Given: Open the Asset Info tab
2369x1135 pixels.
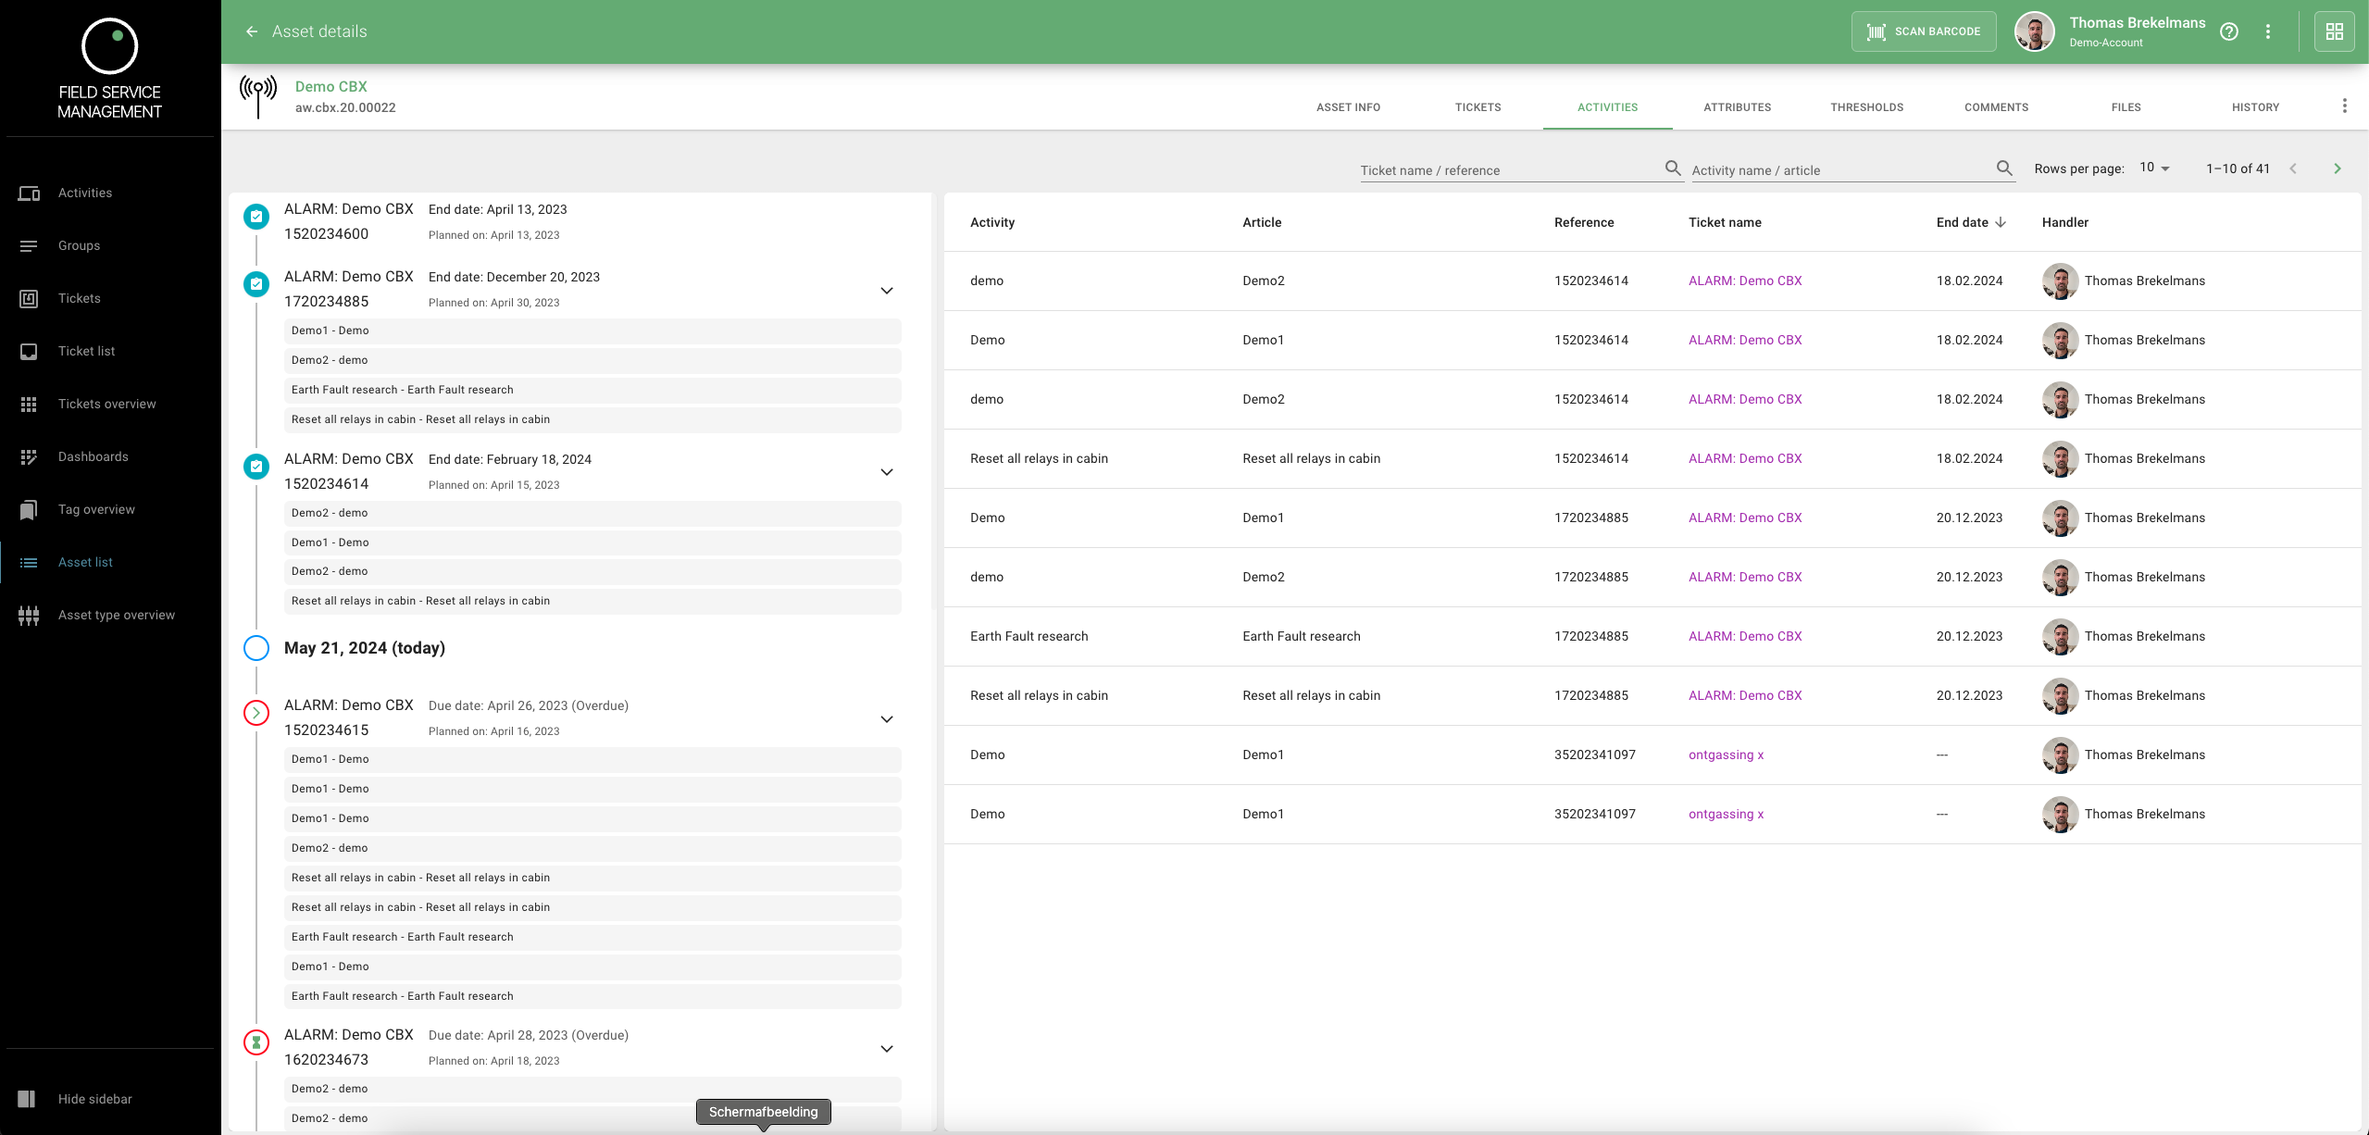Looking at the screenshot, I should click(1348, 107).
